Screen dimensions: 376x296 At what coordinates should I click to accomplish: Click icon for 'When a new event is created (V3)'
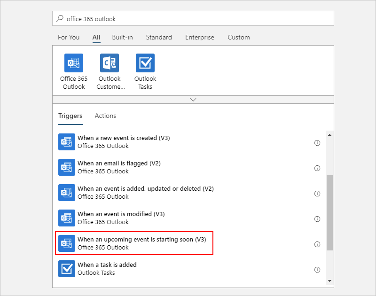tap(67, 142)
